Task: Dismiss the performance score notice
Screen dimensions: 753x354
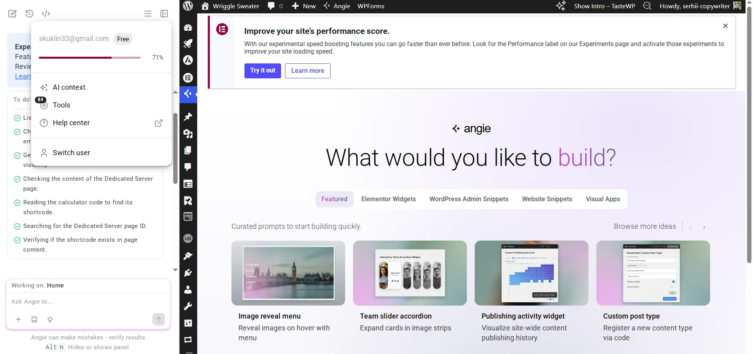Action: pos(725,26)
